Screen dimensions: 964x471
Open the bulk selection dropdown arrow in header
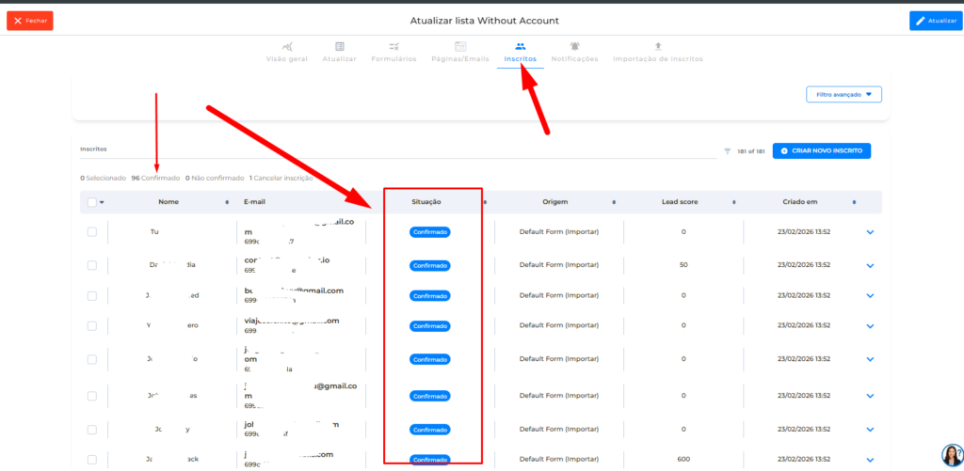coord(102,202)
